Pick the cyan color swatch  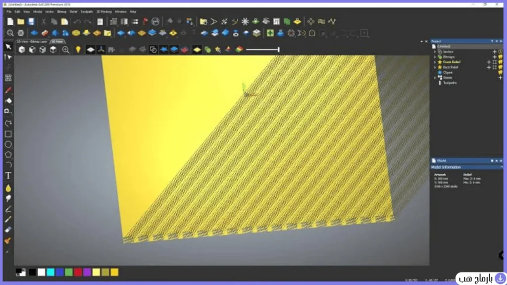[x=51, y=272]
